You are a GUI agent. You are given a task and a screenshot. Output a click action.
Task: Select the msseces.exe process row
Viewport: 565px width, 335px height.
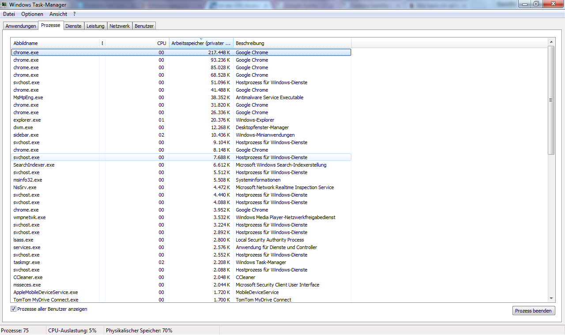[181, 285]
